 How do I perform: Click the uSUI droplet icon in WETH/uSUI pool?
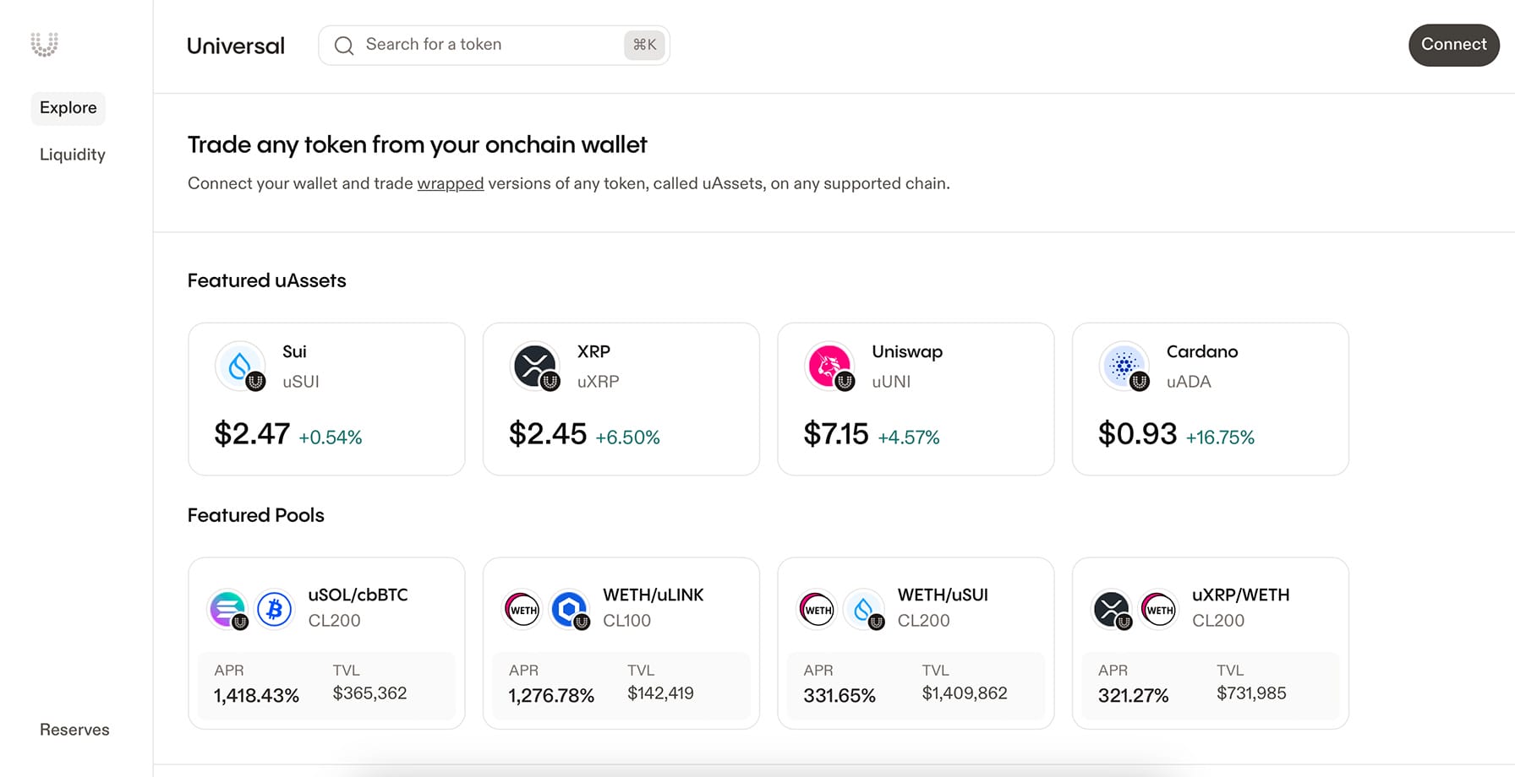(864, 608)
